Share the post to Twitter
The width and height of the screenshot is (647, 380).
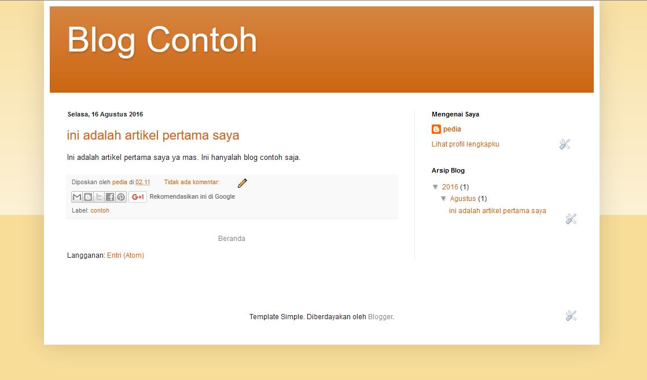tap(98, 196)
